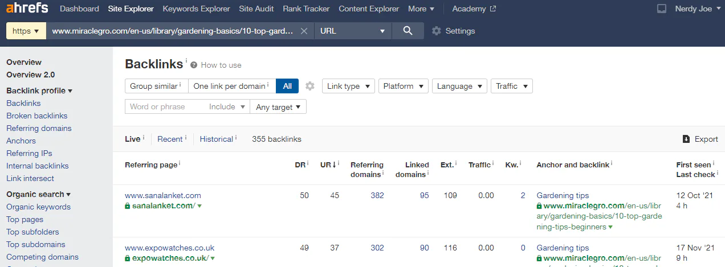Click the green lock icon beside expowatches.co.uk/

(128, 258)
